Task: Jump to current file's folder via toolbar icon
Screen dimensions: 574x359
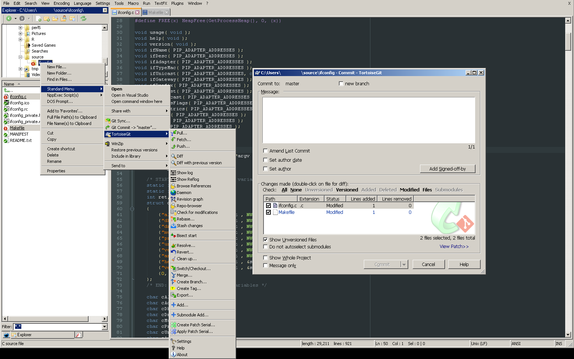Action: pyautogui.click(x=72, y=19)
